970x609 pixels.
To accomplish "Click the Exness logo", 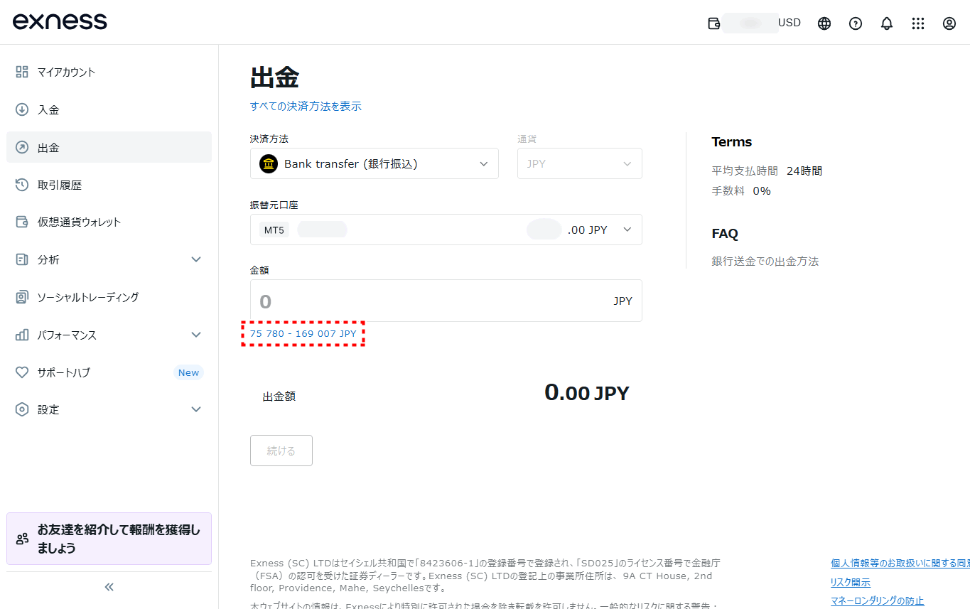I will 60,22.
